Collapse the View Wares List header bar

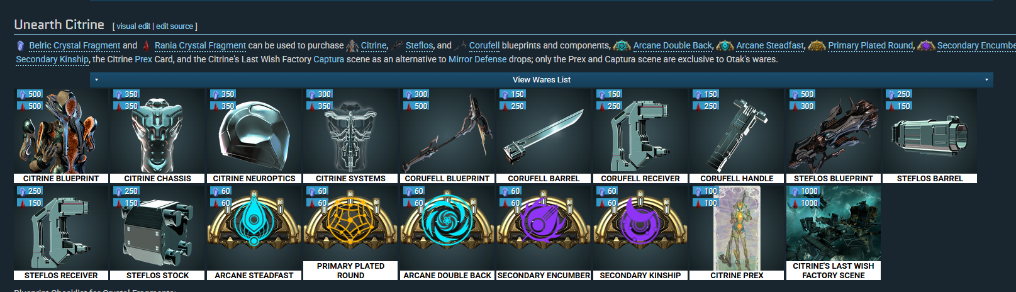click(542, 80)
